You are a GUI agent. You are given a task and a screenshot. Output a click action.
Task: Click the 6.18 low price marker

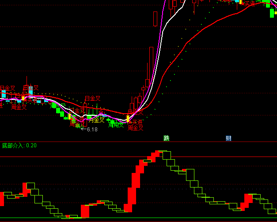click(x=92, y=130)
